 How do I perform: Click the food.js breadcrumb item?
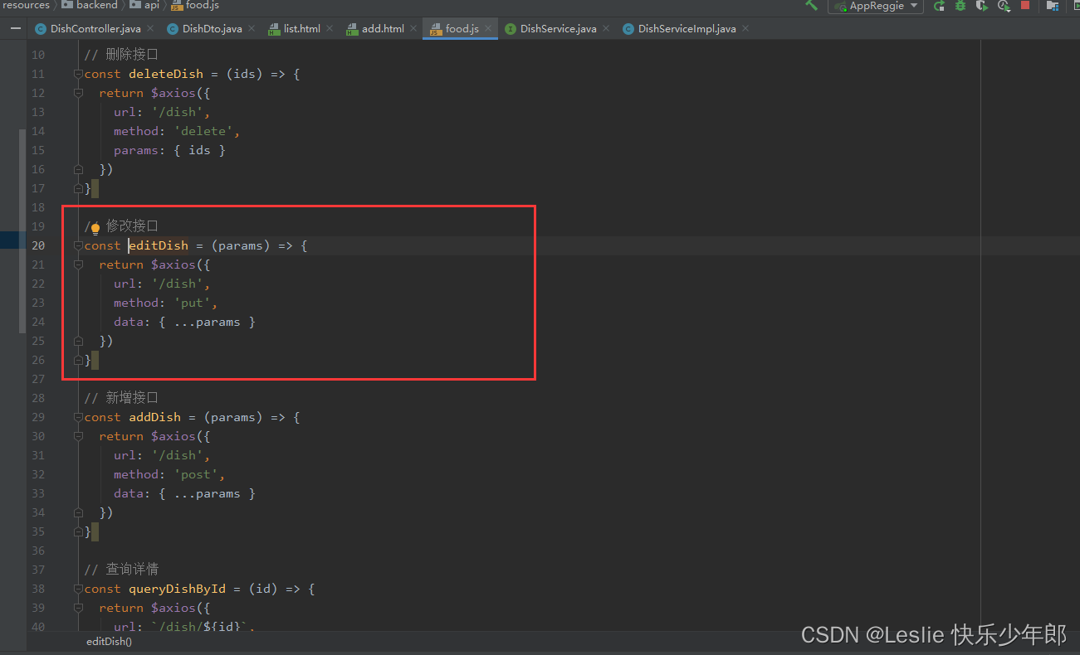point(195,5)
